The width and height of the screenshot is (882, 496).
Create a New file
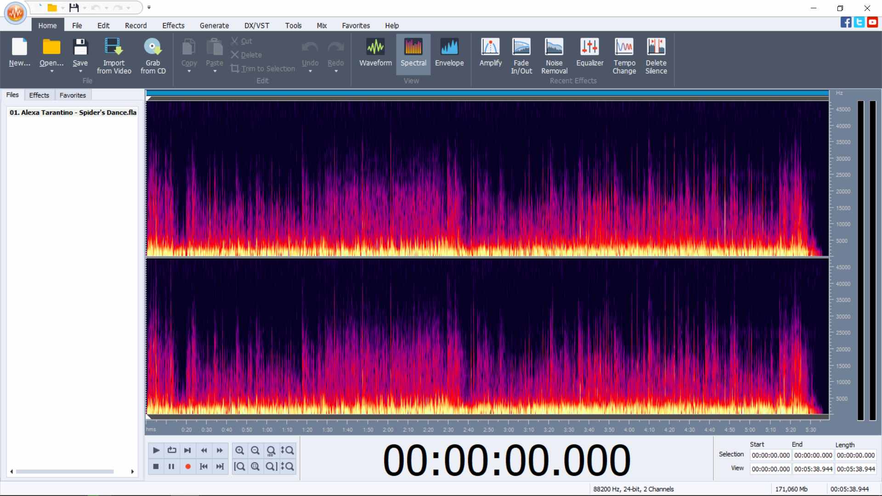(19, 54)
